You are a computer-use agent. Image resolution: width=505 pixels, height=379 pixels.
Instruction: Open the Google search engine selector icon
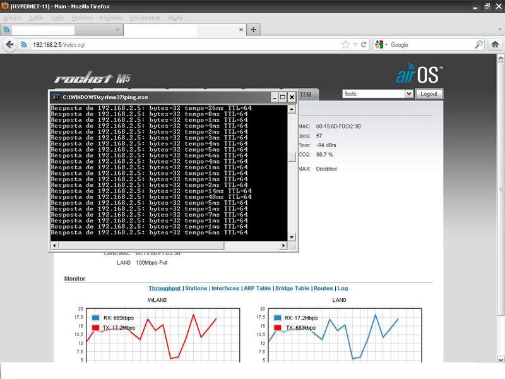click(381, 44)
